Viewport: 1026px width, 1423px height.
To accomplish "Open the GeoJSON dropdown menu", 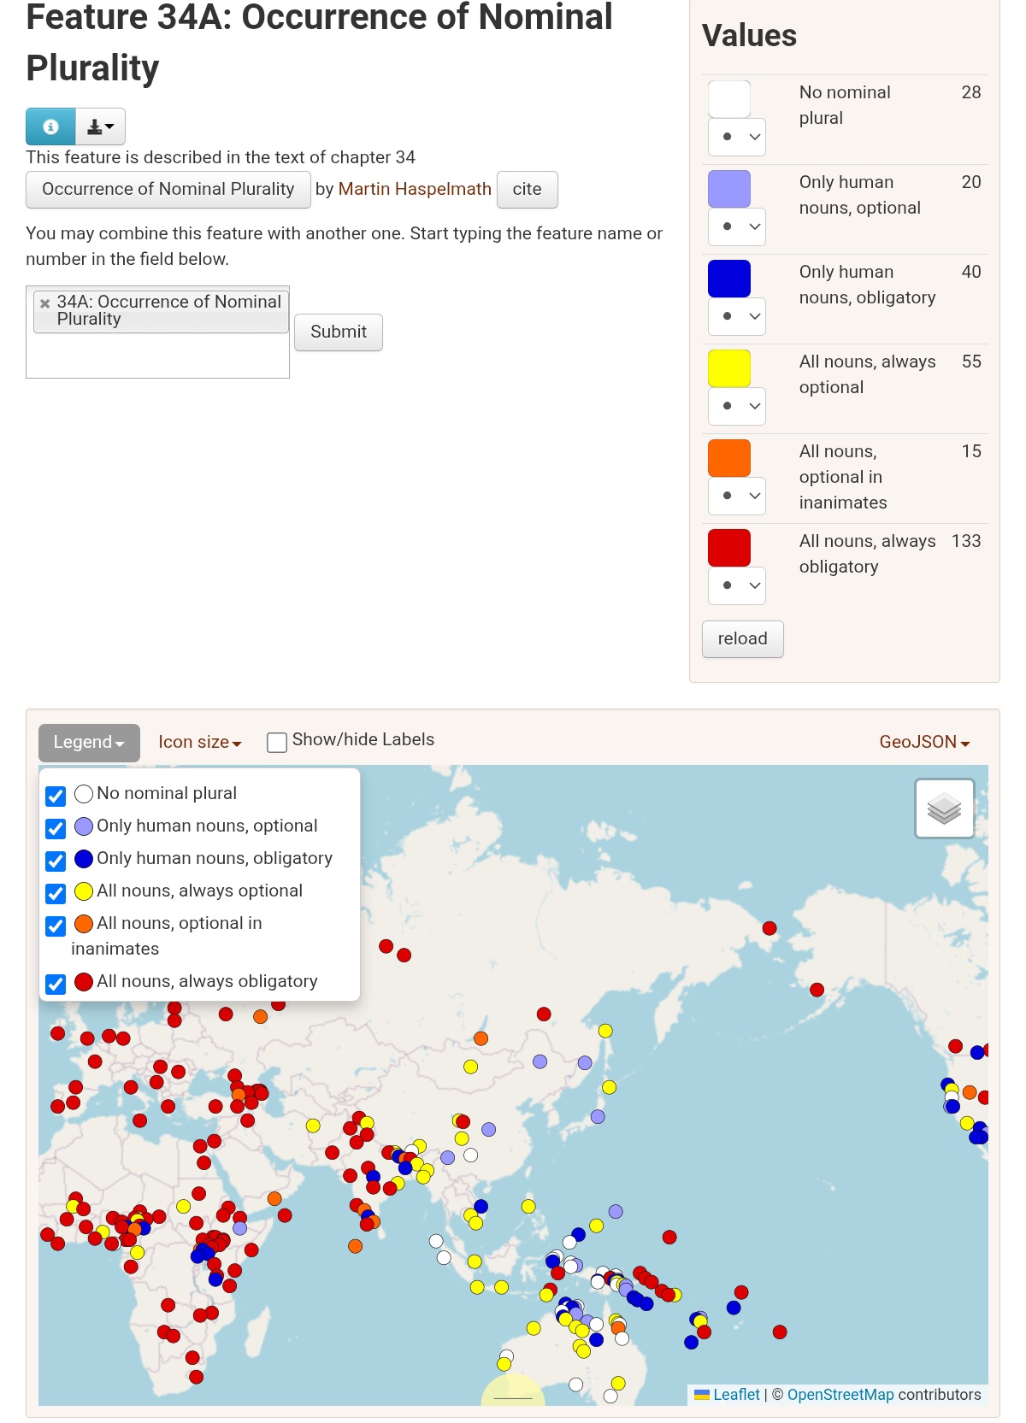I will coord(924,742).
